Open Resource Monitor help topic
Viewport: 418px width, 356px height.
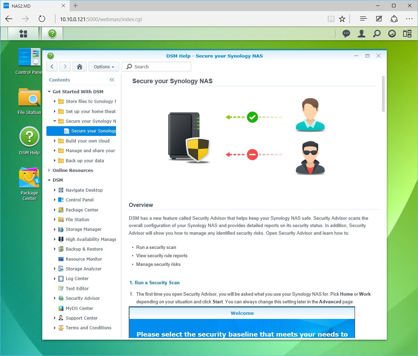coord(84,259)
